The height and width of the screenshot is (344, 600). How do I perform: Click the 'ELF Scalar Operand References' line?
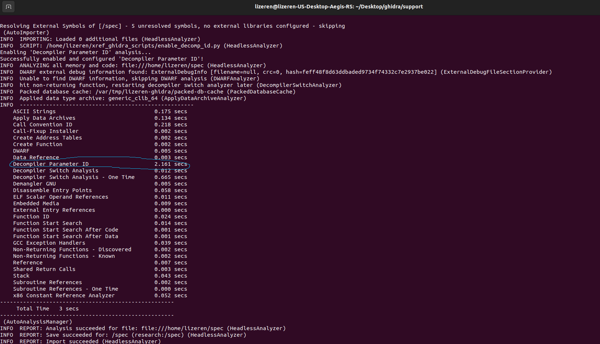(x=100, y=197)
